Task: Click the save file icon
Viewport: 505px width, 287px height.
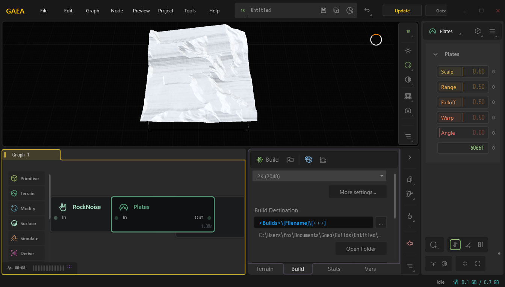Action: tap(324, 11)
